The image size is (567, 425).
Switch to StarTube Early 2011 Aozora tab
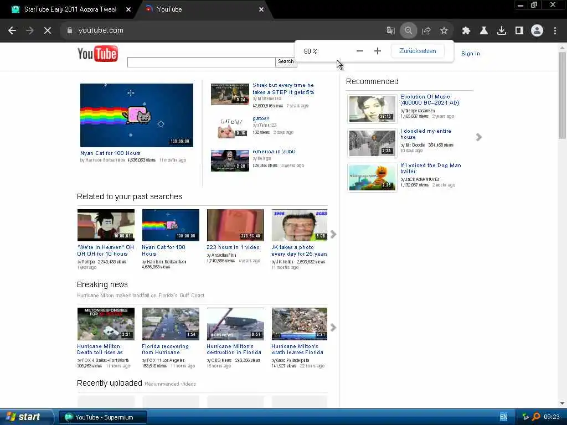[70, 9]
